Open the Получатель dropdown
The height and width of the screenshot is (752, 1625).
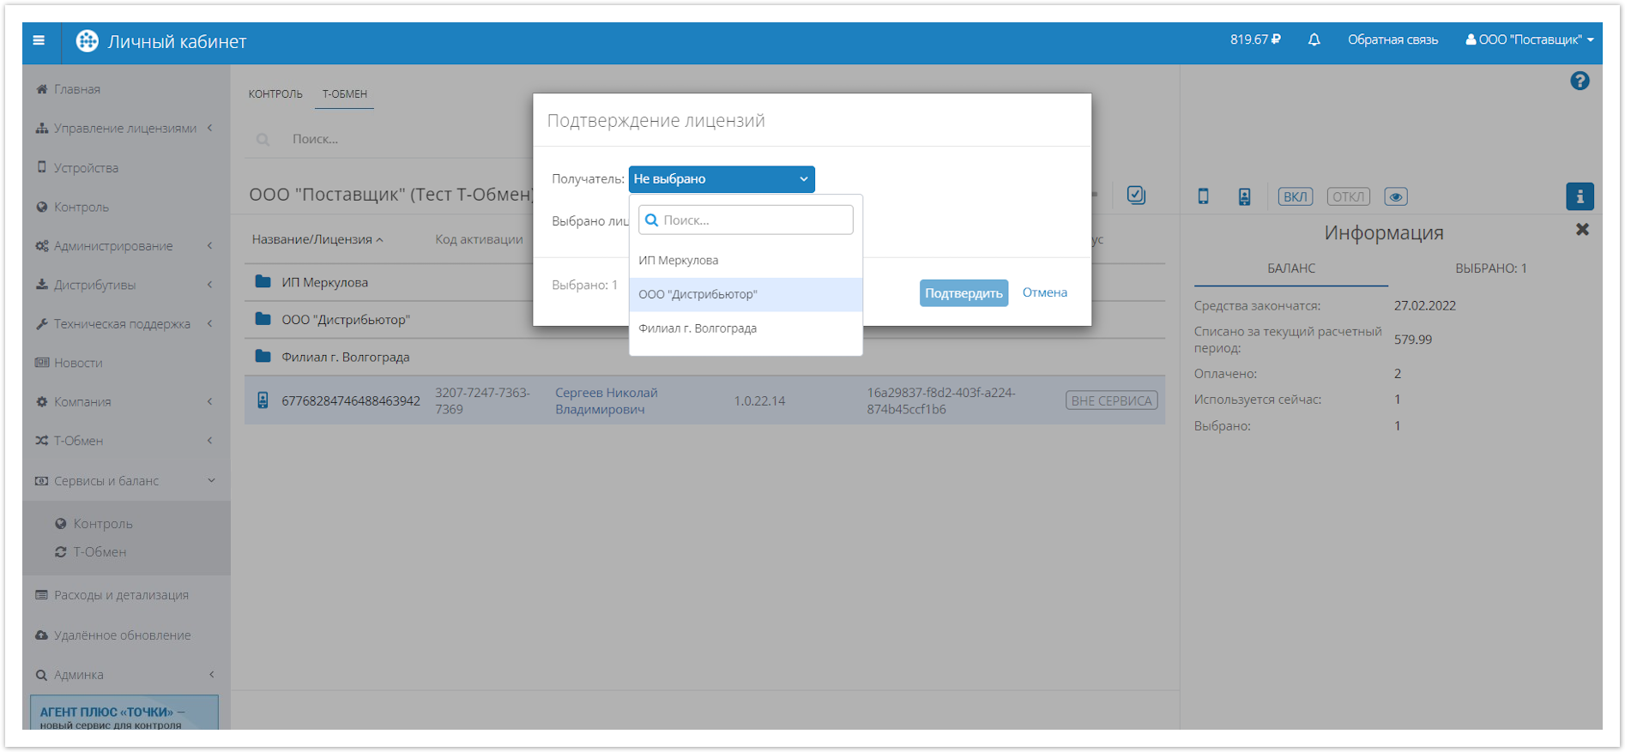[x=721, y=179]
